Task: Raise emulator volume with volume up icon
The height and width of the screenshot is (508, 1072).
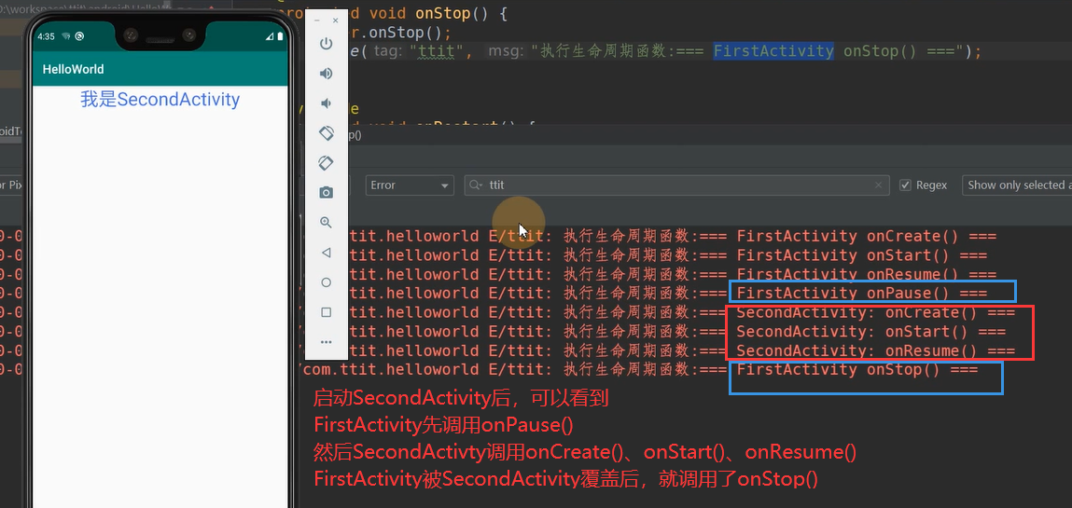Action: [327, 74]
